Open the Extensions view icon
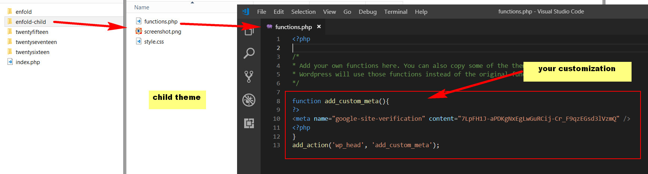The width and height of the screenshot is (648, 174). (249, 123)
